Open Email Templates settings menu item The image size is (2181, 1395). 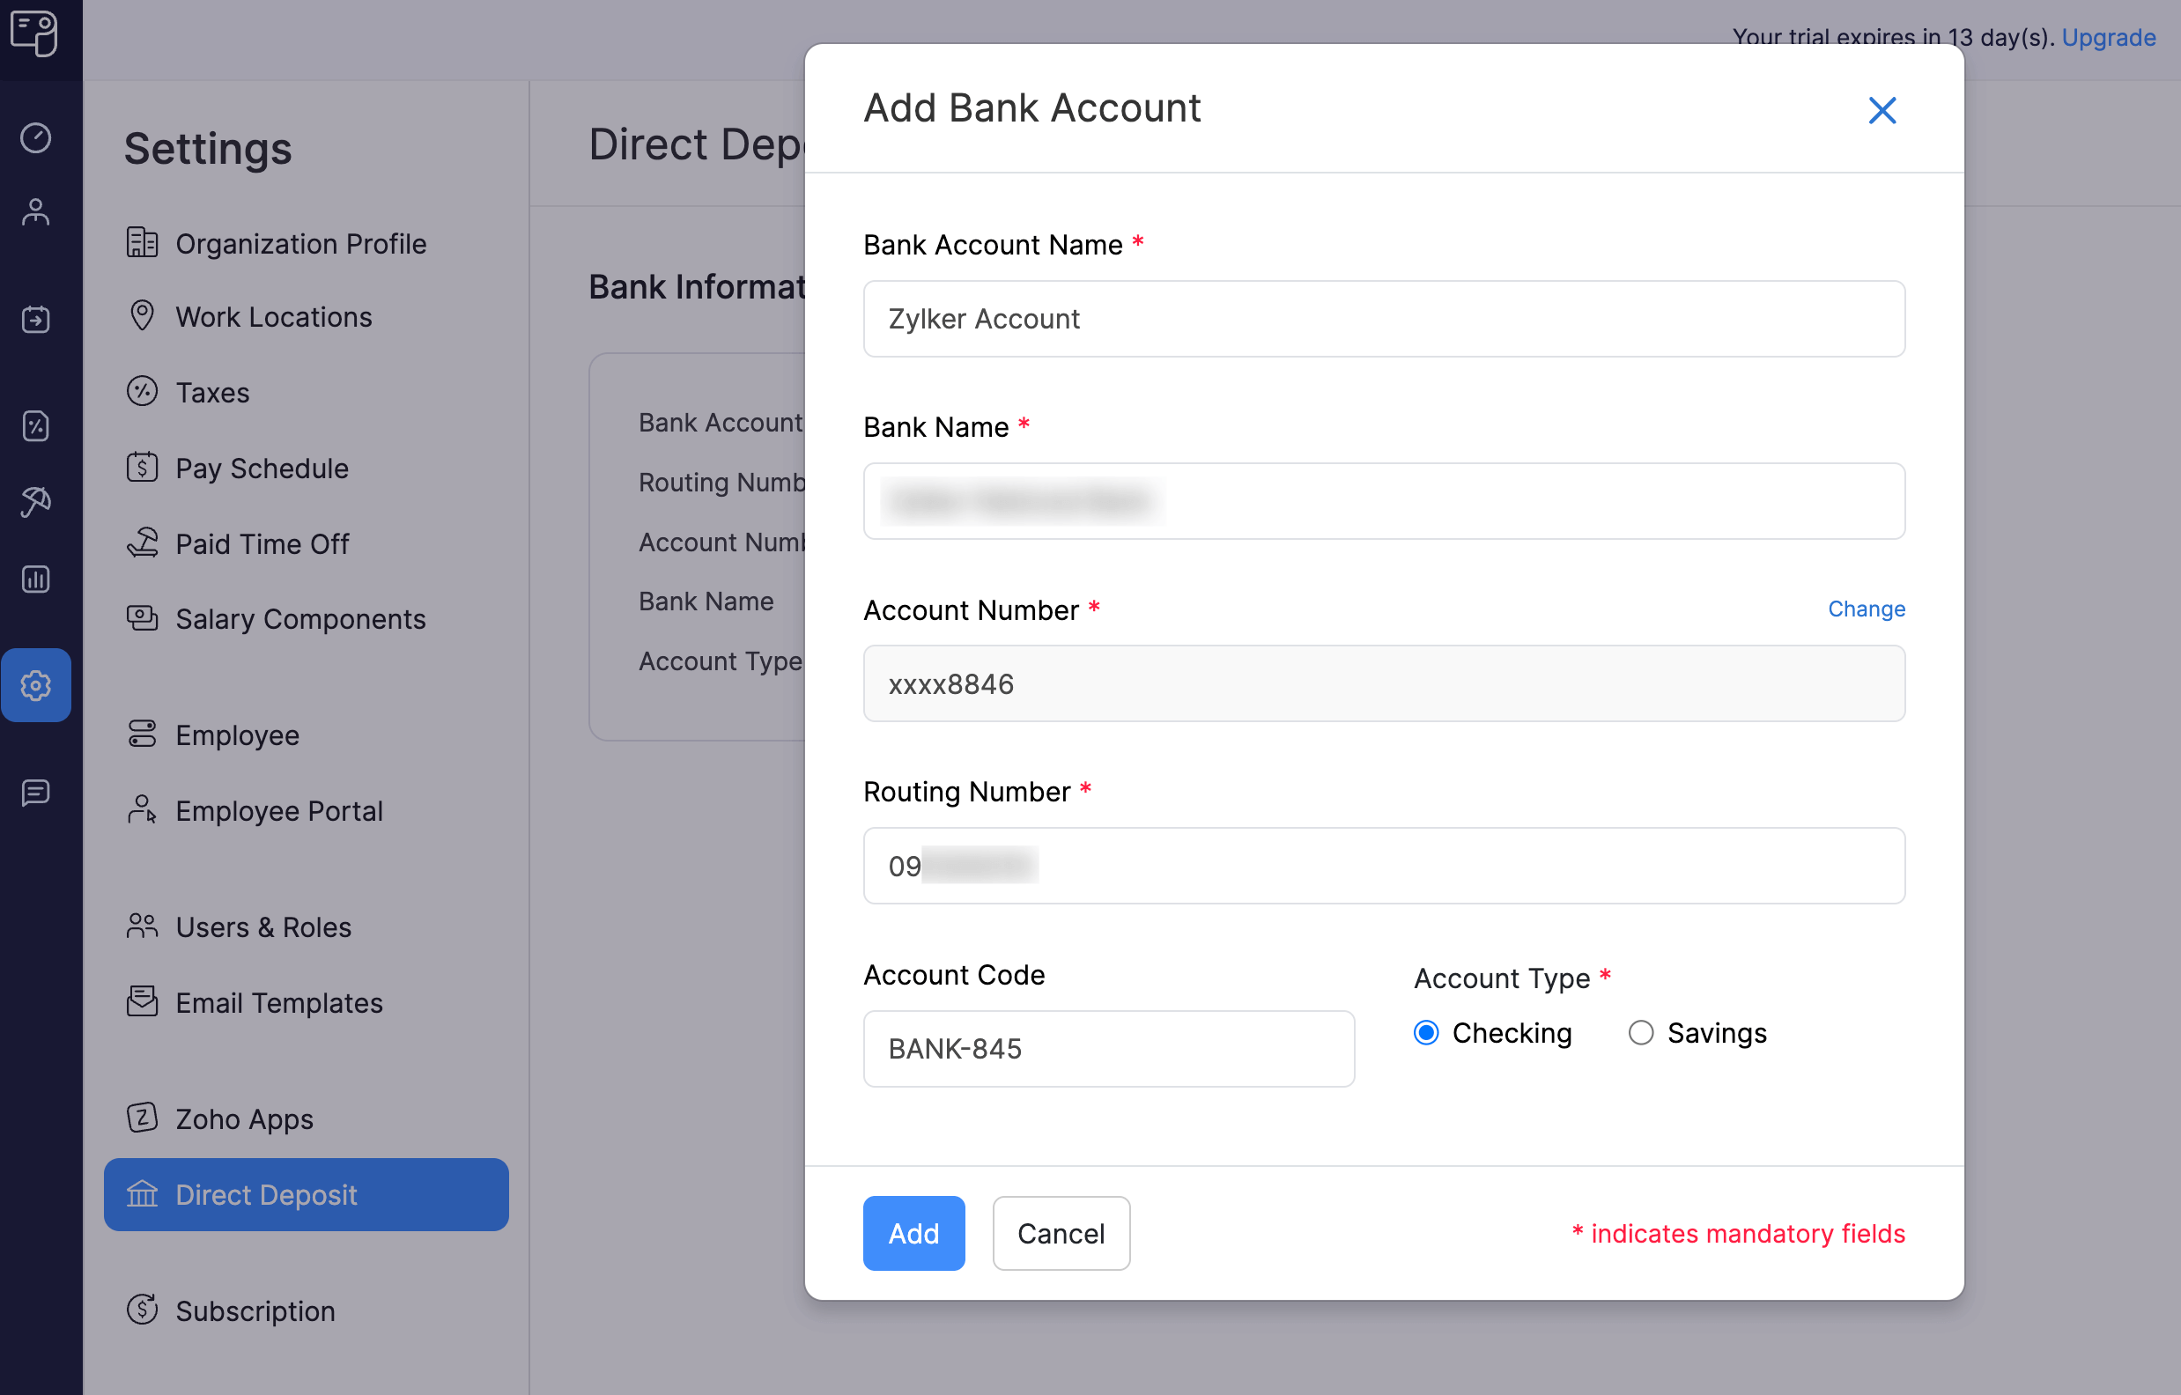pos(278,1001)
